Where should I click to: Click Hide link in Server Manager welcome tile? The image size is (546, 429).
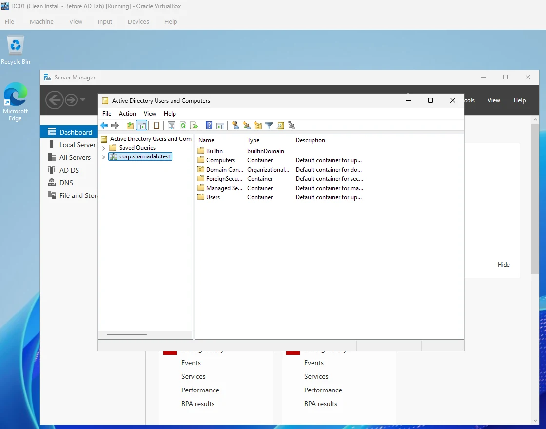504,265
